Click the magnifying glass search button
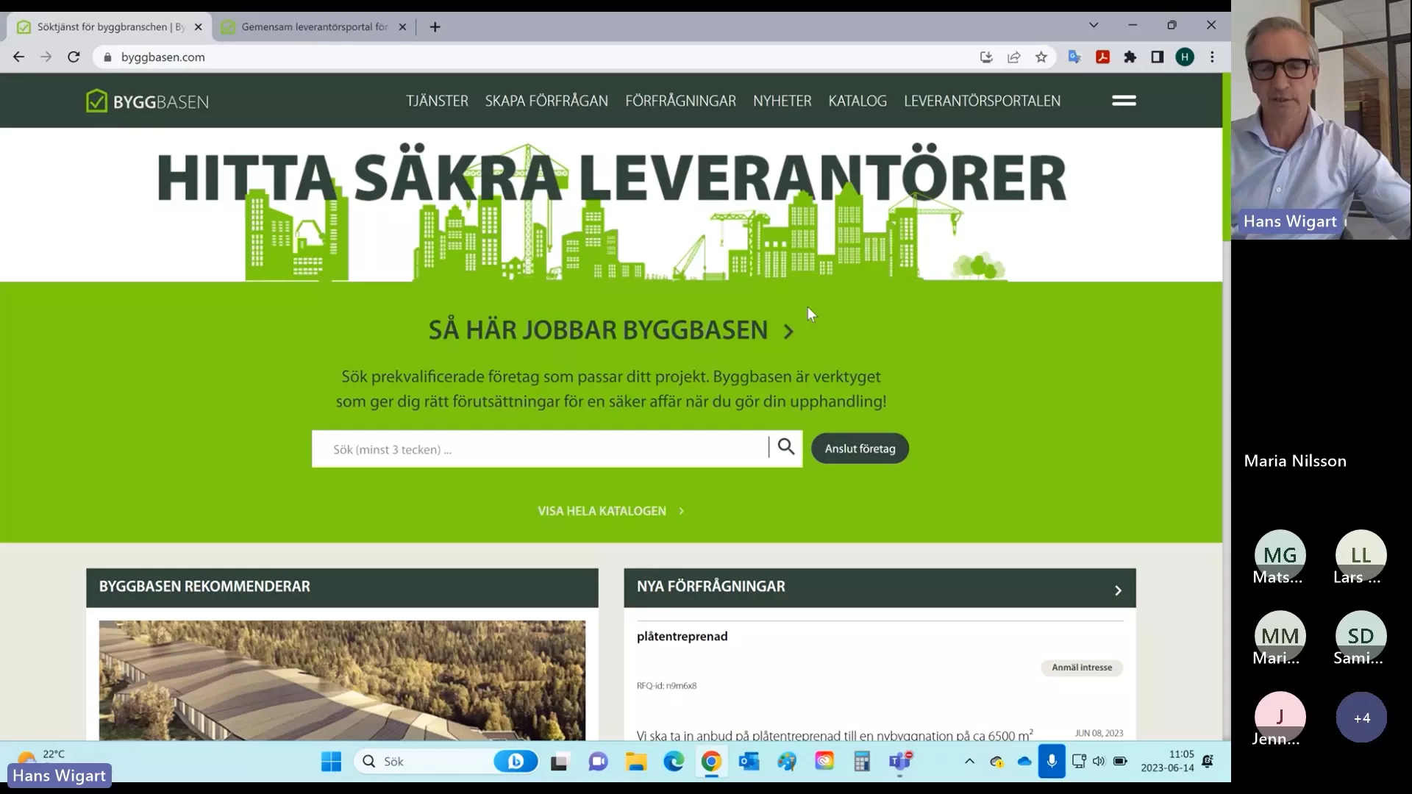The image size is (1412, 794). point(786,447)
